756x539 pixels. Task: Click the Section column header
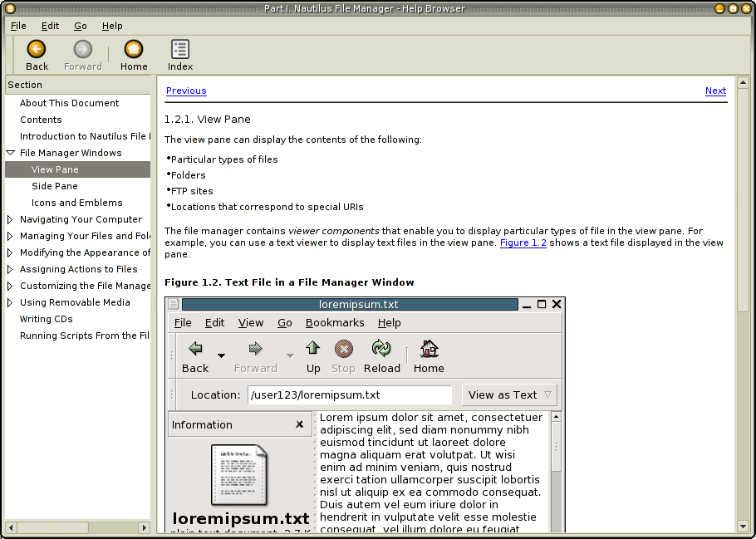(77, 85)
